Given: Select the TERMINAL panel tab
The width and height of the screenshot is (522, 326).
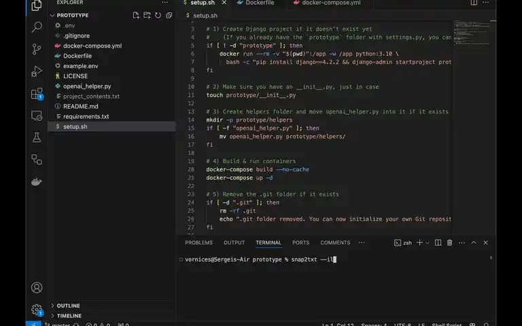Looking at the screenshot, I should (268, 242).
